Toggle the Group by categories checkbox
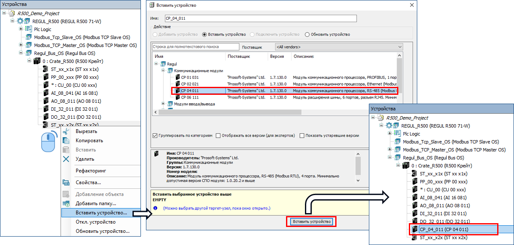Screen dimensions: 514x245 pos(155,136)
